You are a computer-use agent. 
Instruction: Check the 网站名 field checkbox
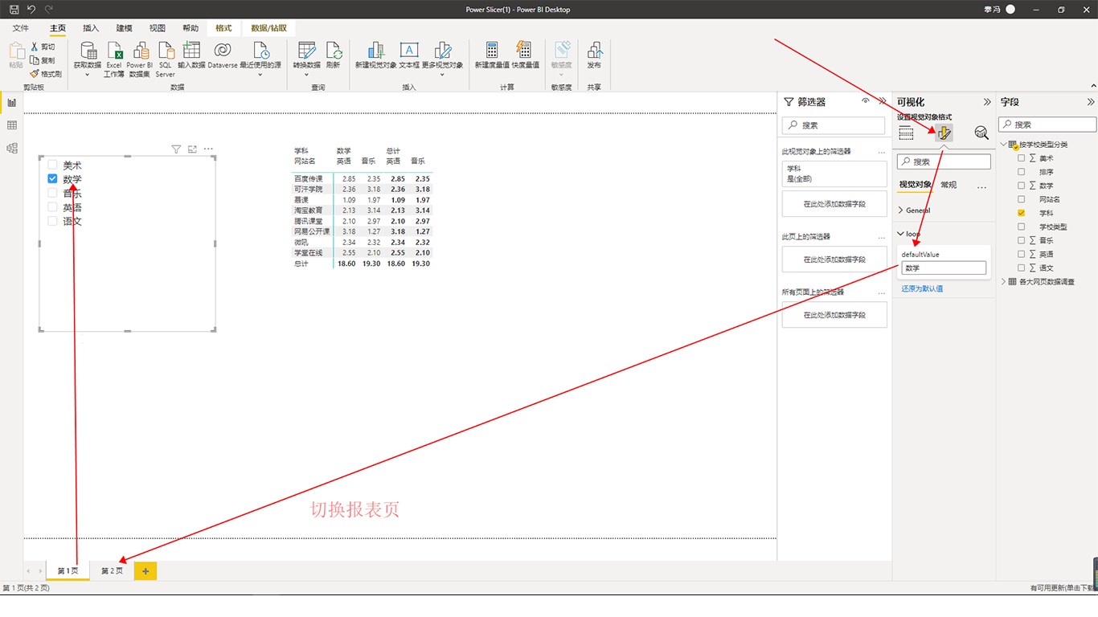1022,199
